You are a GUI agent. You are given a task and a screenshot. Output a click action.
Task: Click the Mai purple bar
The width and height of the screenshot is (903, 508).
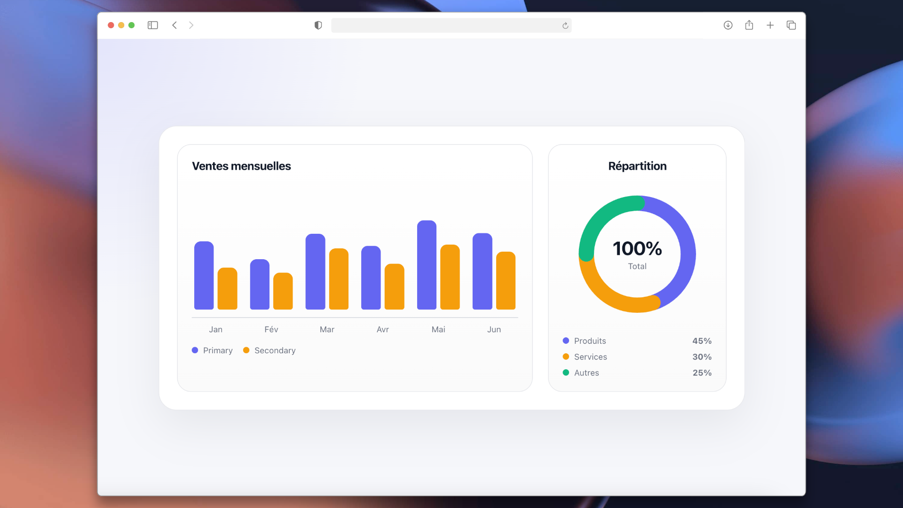tap(427, 265)
